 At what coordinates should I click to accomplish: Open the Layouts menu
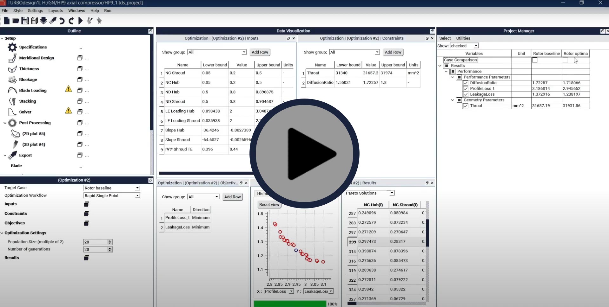tap(56, 10)
